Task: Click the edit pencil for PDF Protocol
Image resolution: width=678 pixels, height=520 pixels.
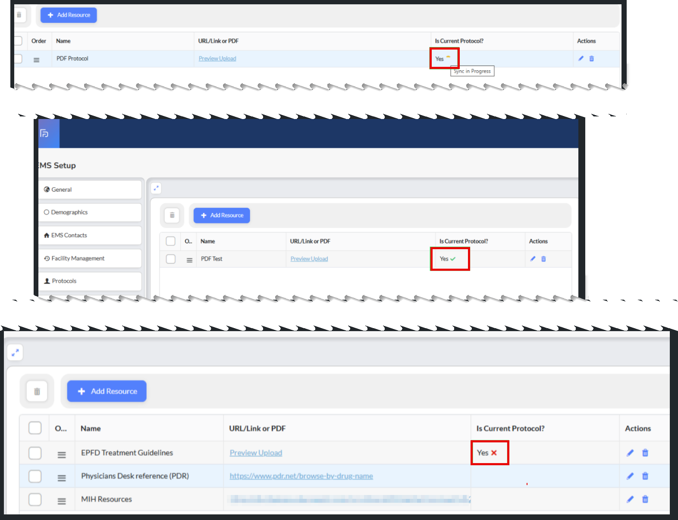Action: 581,59
